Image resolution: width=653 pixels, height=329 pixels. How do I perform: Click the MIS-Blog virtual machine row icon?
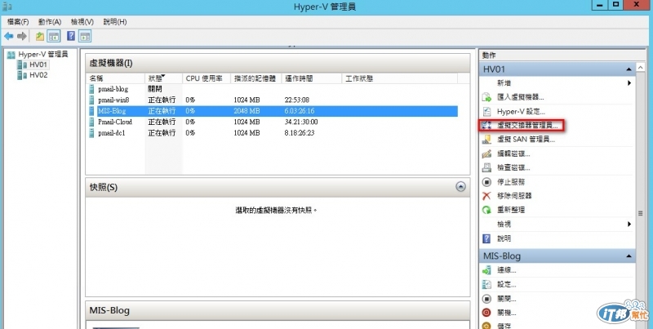click(x=91, y=111)
